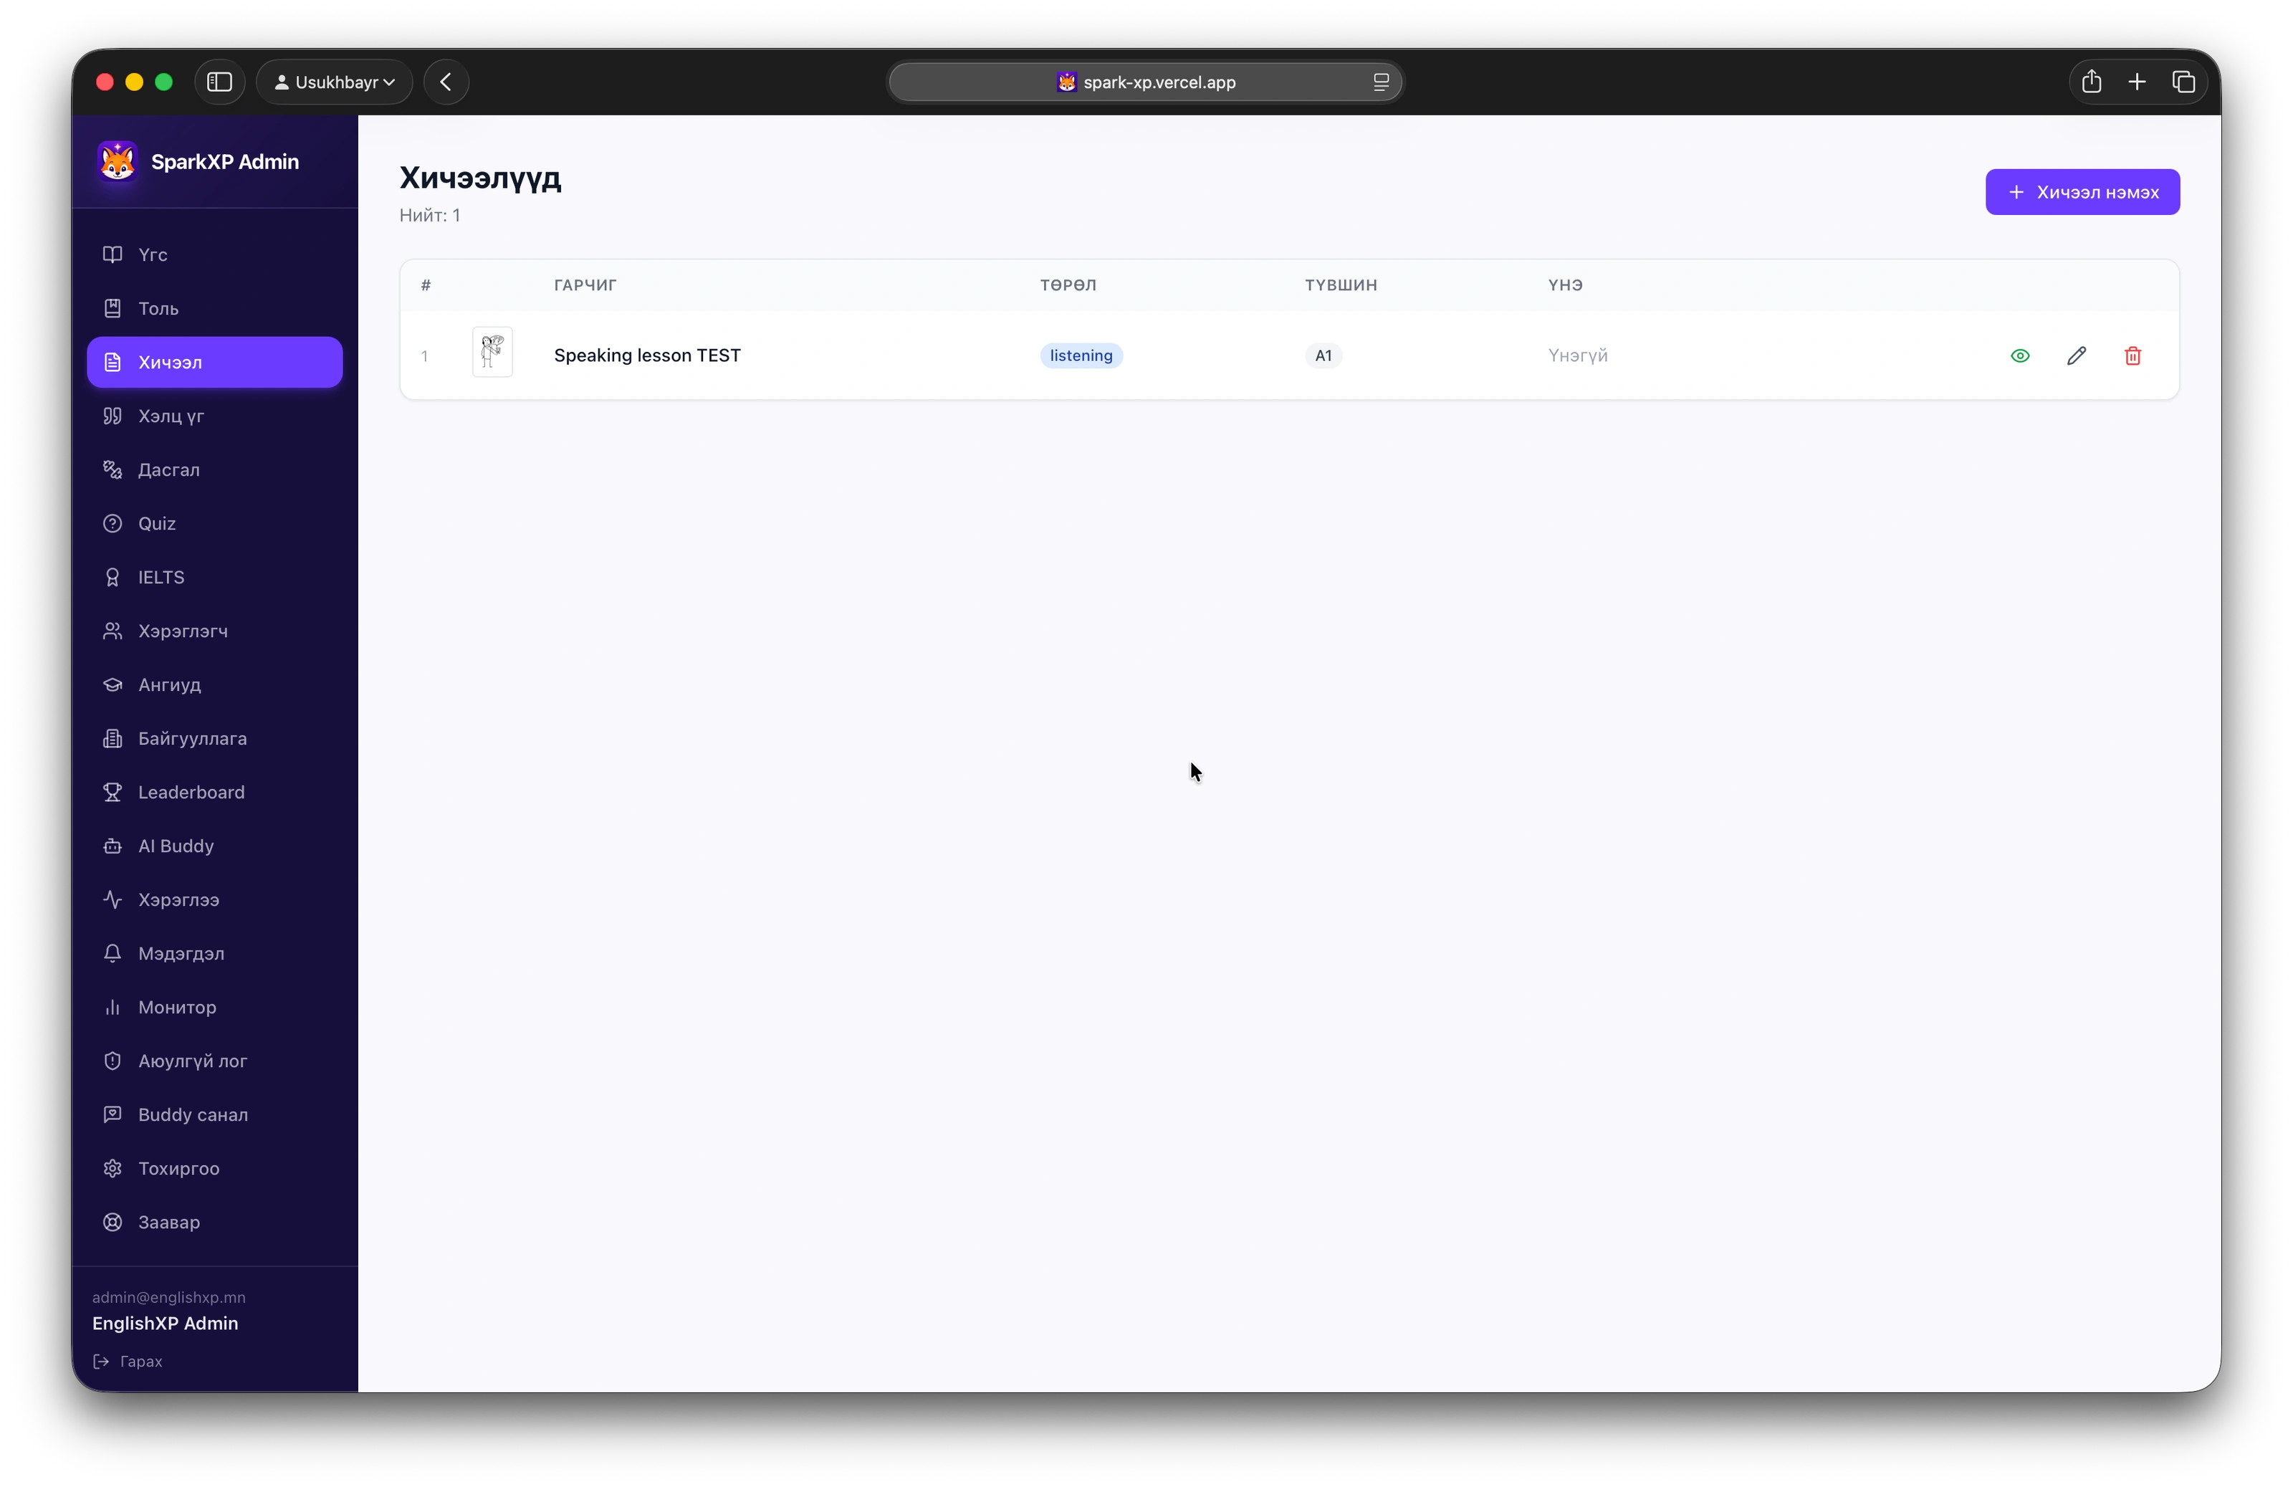Open the Leaderboard page
Viewport: 2293px width, 1487px height.
[x=214, y=792]
